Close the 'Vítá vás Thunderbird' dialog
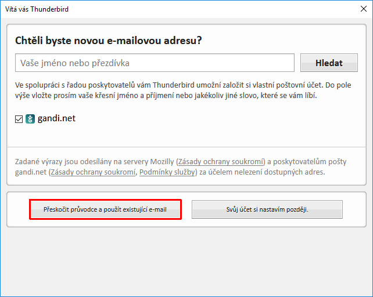 point(360,10)
